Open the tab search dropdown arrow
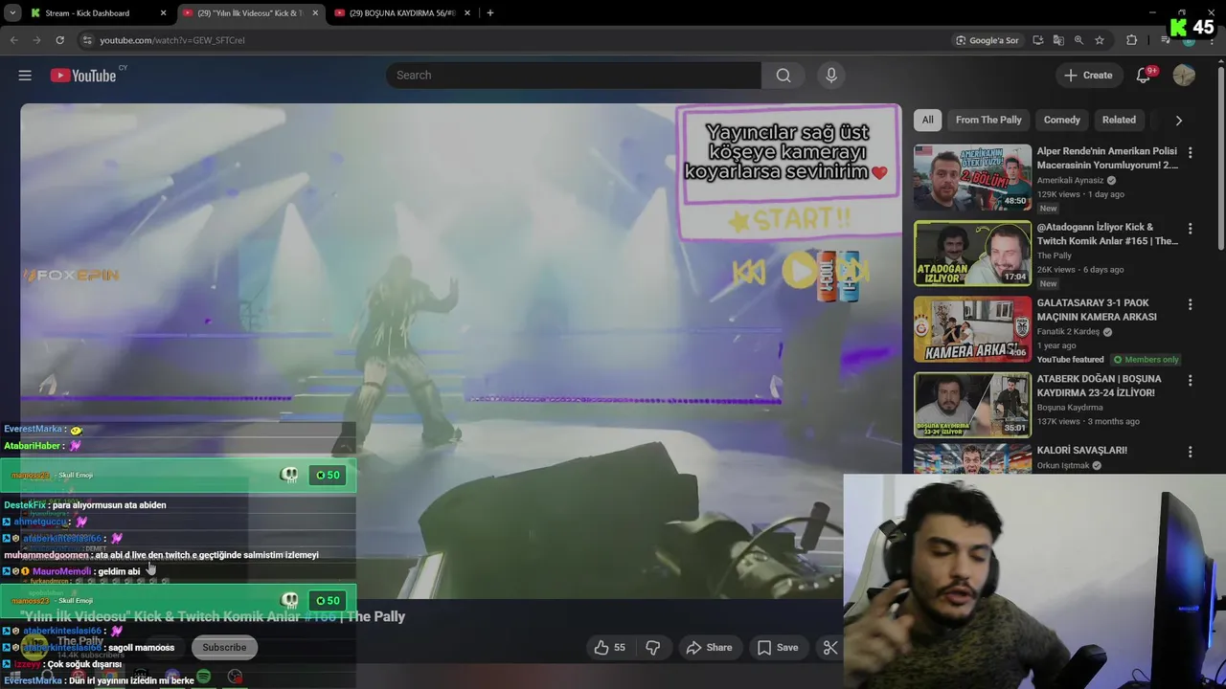 point(12,13)
